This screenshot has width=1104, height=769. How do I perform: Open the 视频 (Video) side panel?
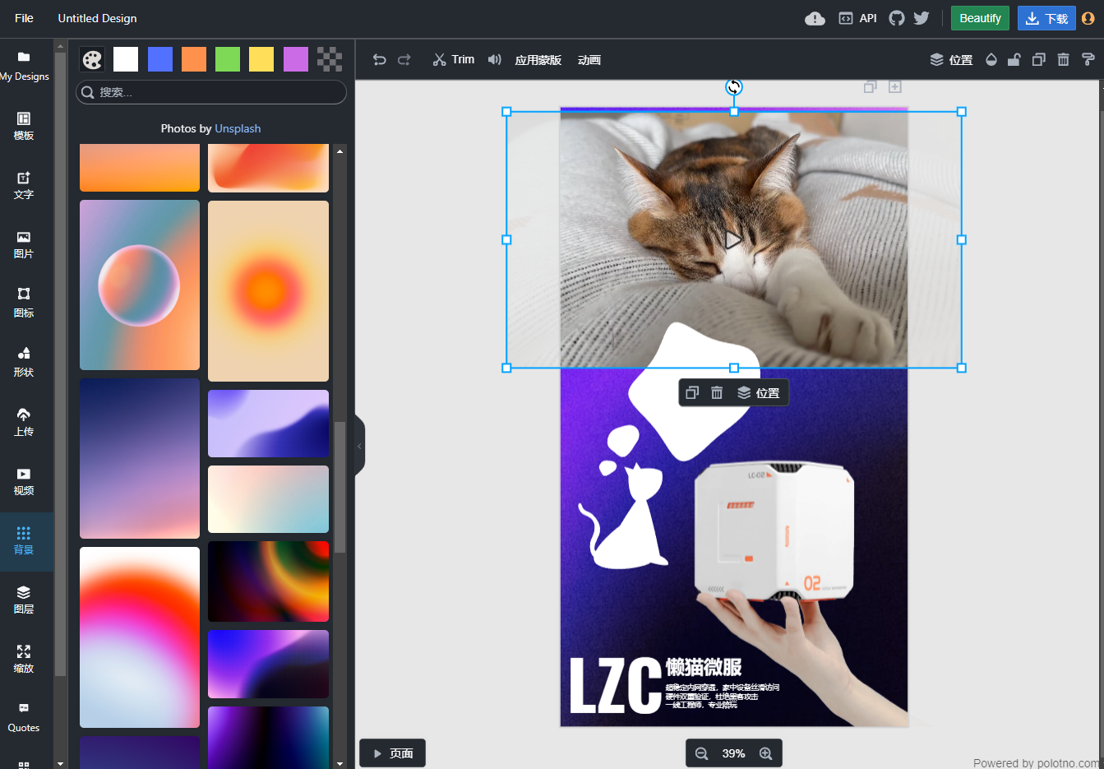point(24,481)
